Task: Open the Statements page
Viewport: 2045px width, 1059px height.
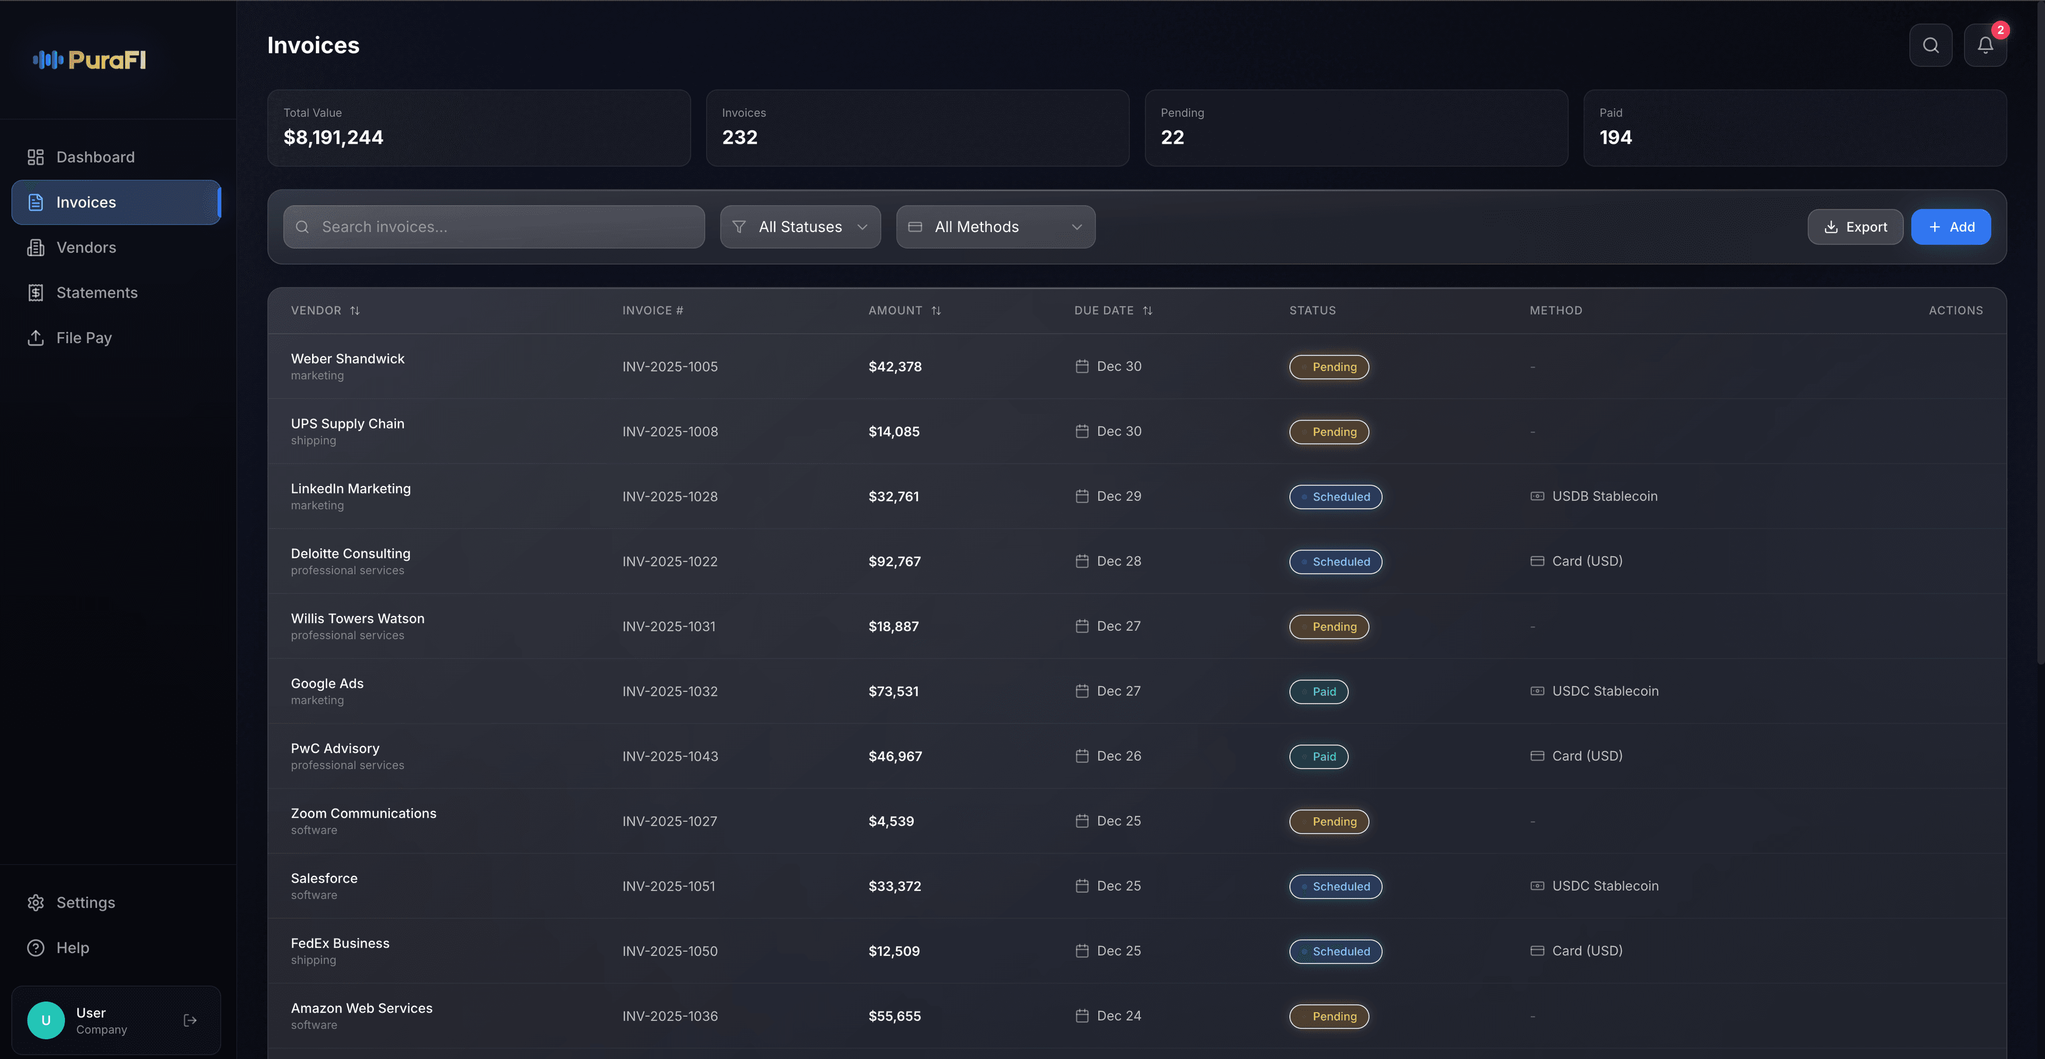Action: tap(96, 293)
